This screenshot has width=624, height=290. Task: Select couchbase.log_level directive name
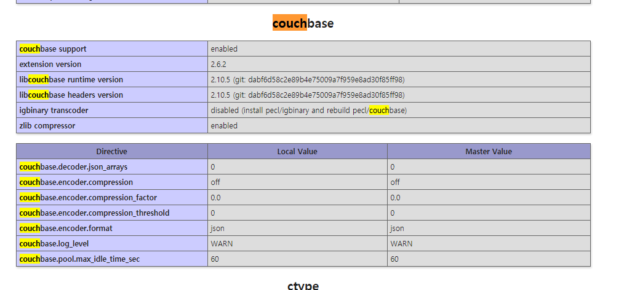(x=54, y=243)
